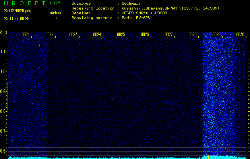
Task: Click the 1.1 frequency axis label
Action: pyautogui.click(x=3, y=52)
